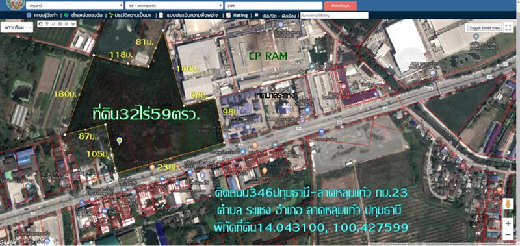The height and width of the screenshot is (246, 520).
Task: Zoom out with the minus button
Action: [508, 235]
